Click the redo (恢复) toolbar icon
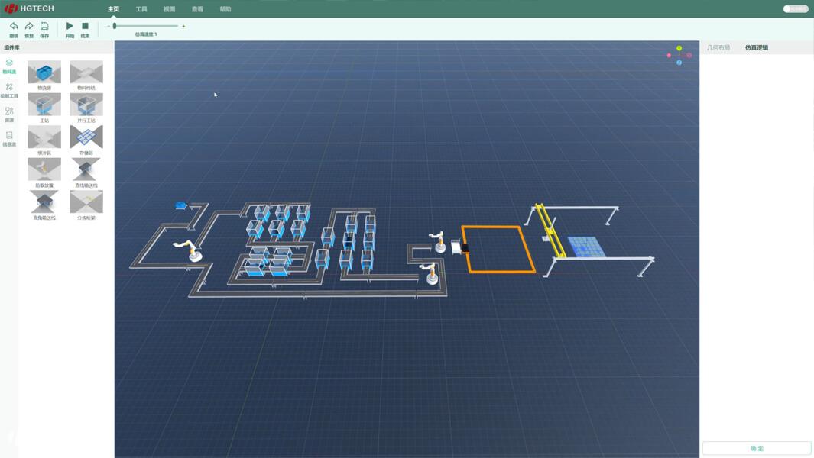Image resolution: width=814 pixels, height=458 pixels. pos(29,27)
